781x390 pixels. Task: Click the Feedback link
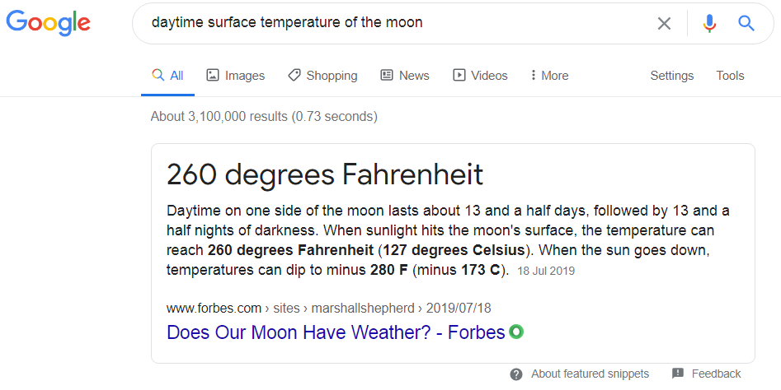click(x=716, y=374)
